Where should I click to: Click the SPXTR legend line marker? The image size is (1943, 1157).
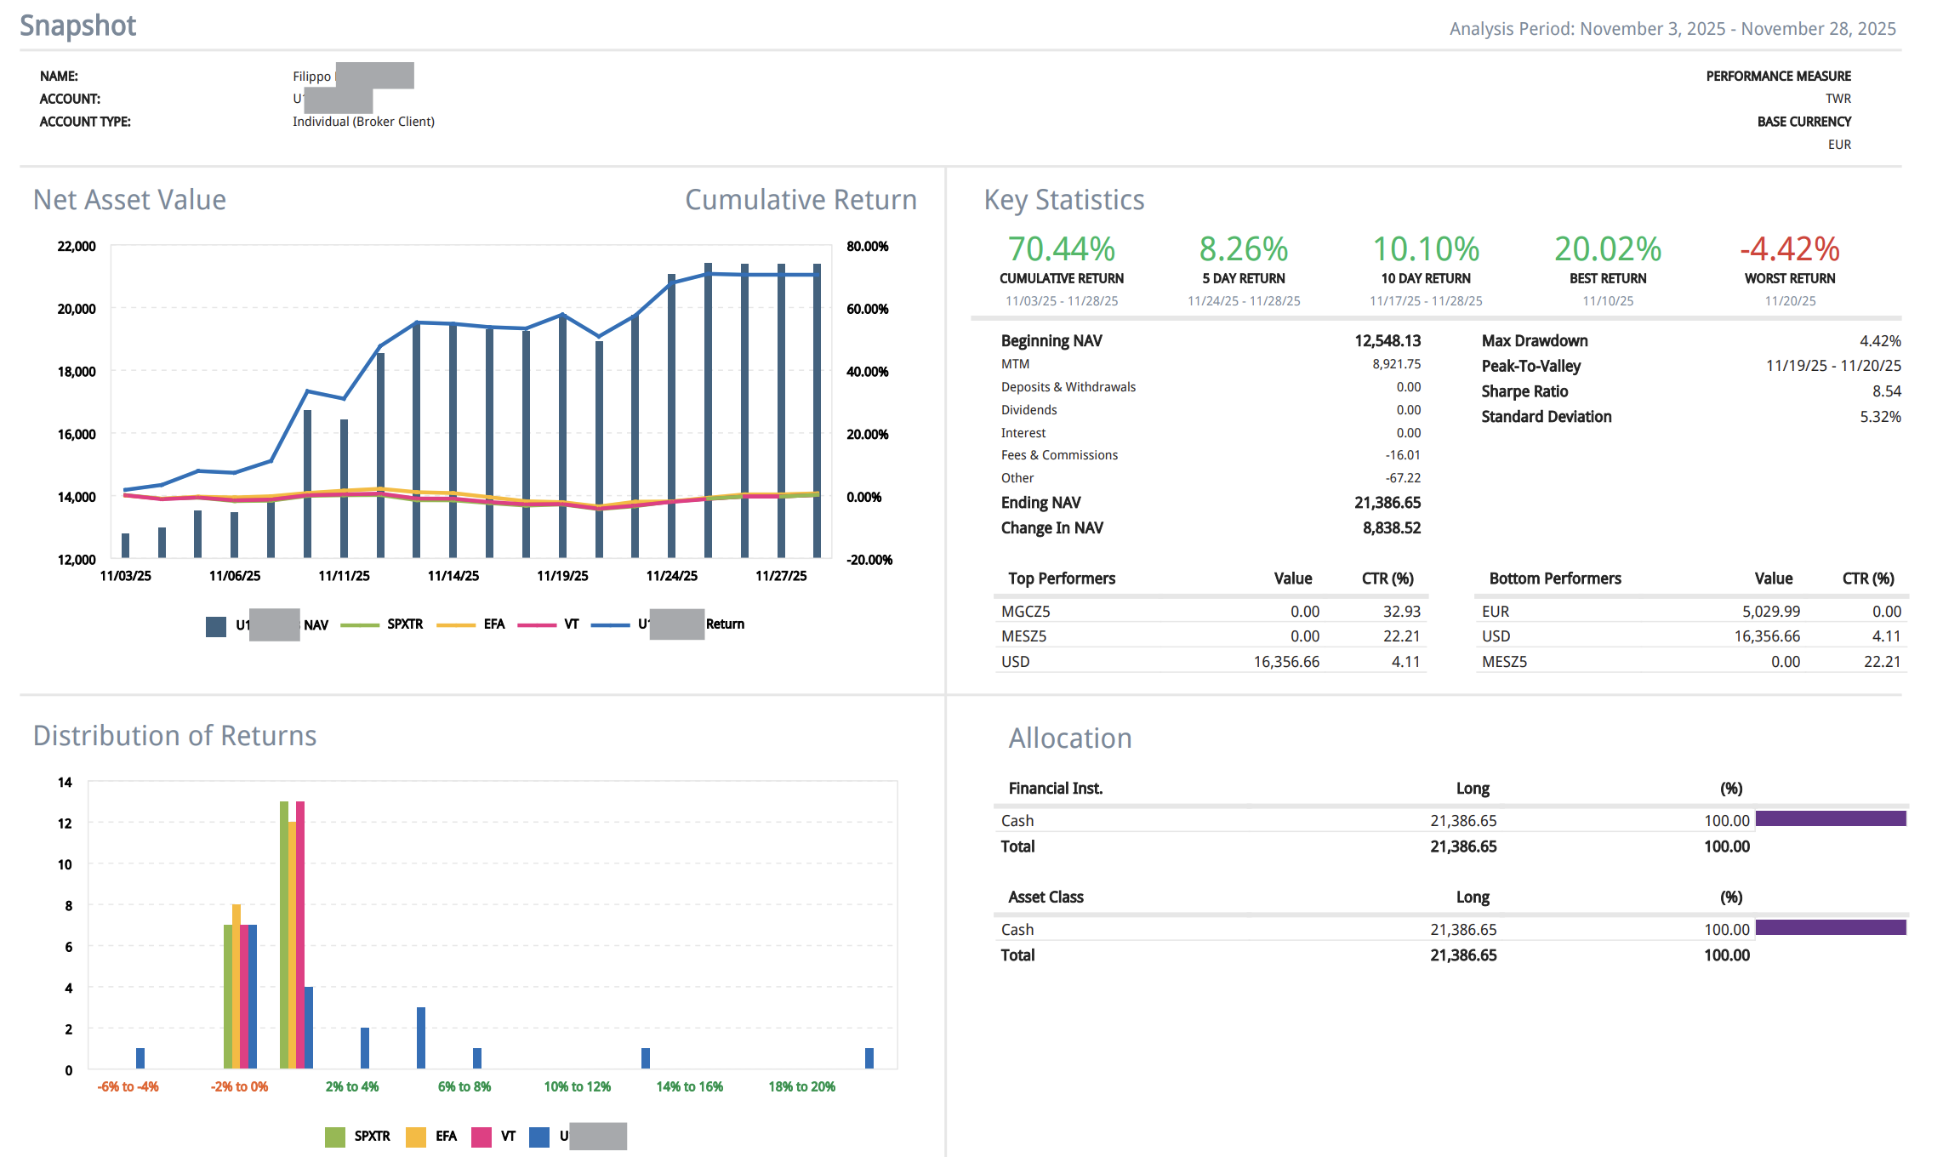pos(359,625)
